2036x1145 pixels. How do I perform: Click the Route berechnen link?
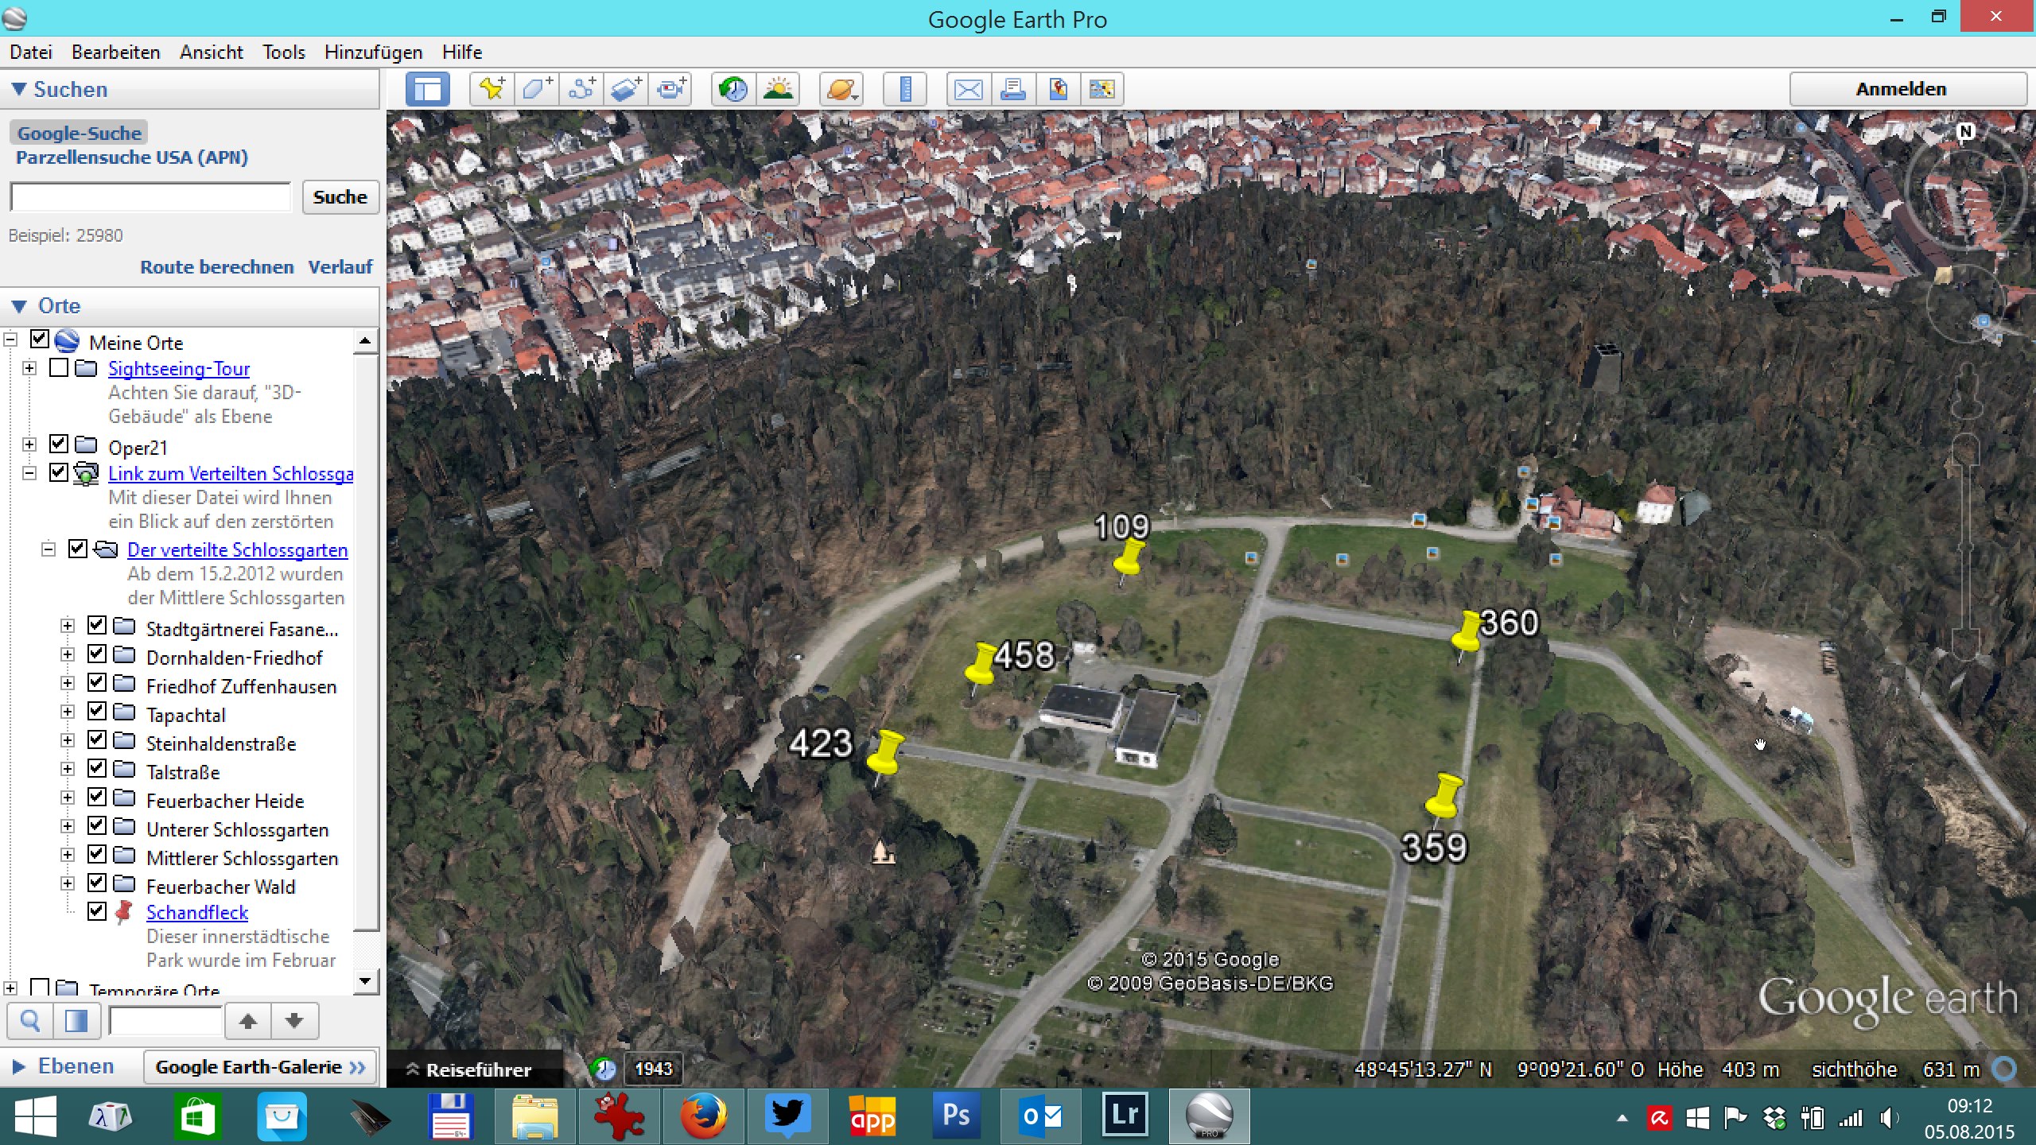tap(216, 267)
